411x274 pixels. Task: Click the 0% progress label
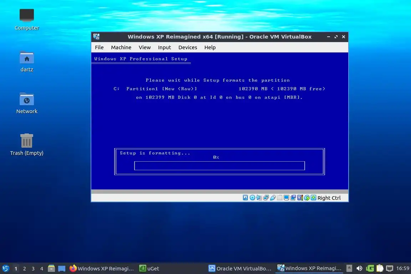[x=216, y=157]
